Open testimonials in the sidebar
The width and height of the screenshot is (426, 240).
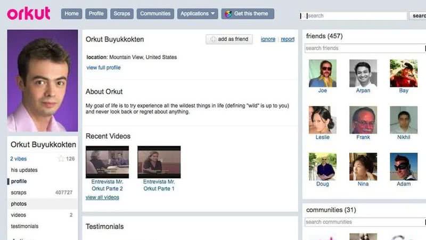pyautogui.click(x=24, y=226)
